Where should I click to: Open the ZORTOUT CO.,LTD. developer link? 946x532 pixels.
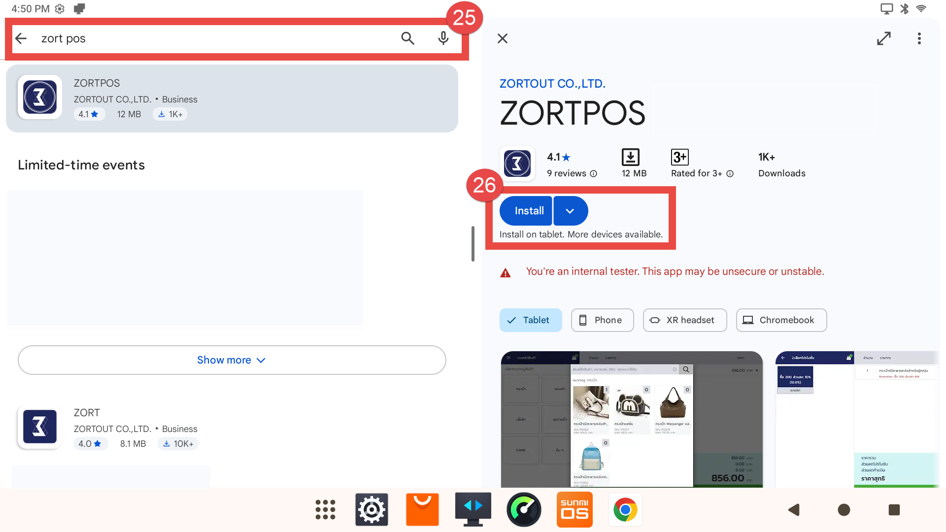pyautogui.click(x=552, y=84)
